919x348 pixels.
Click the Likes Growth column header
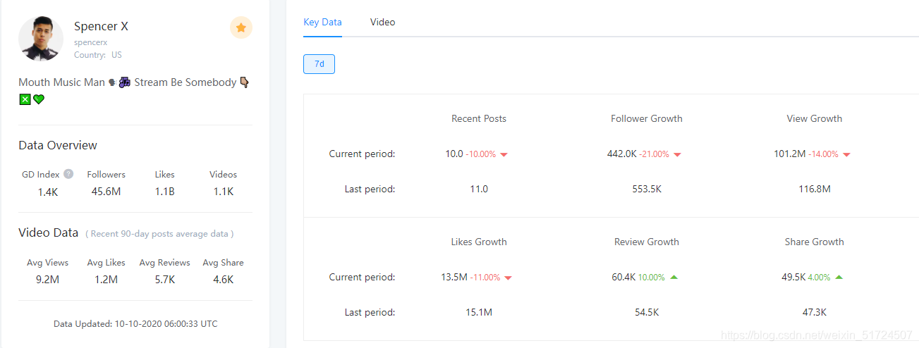pos(479,242)
